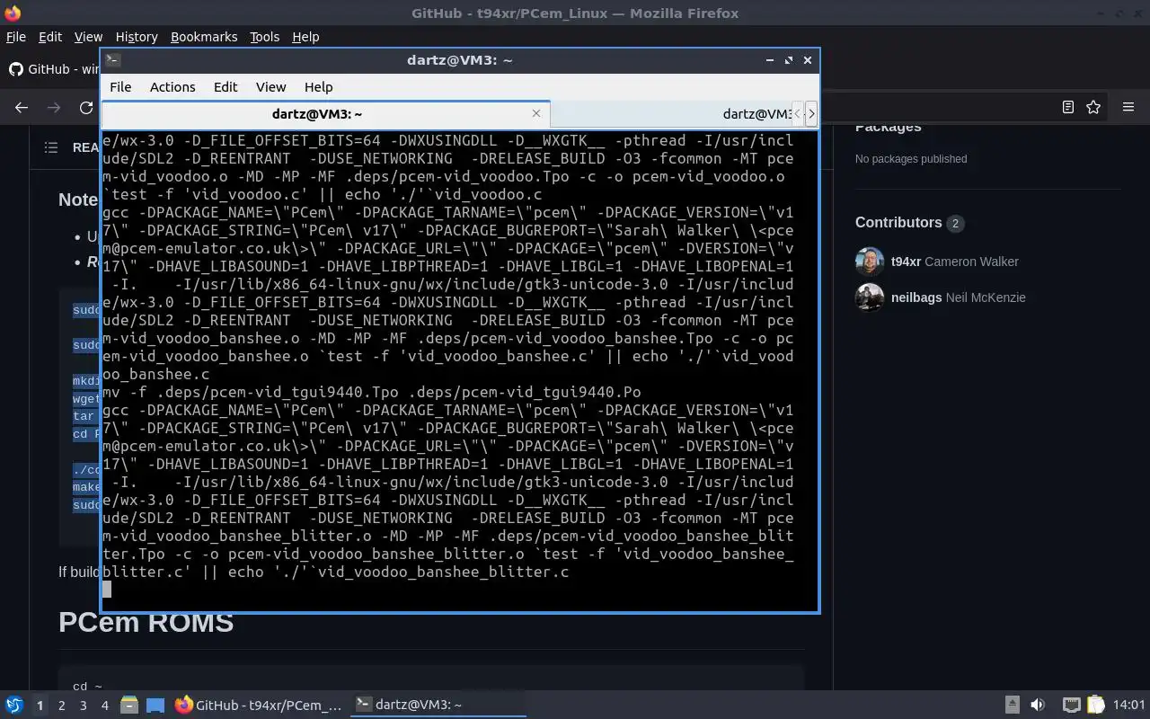Click 'mv -f .deps/pcem-vid_tgui9440.Tpo' terminal line
Image resolution: width=1150 pixels, height=719 pixels.
point(372,392)
